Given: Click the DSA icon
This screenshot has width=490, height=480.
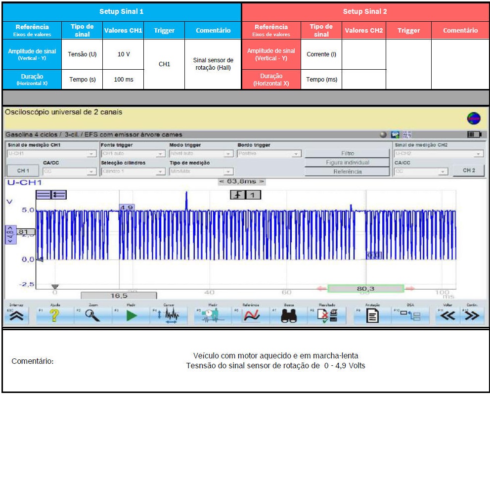Looking at the screenshot, I should pos(410,316).
